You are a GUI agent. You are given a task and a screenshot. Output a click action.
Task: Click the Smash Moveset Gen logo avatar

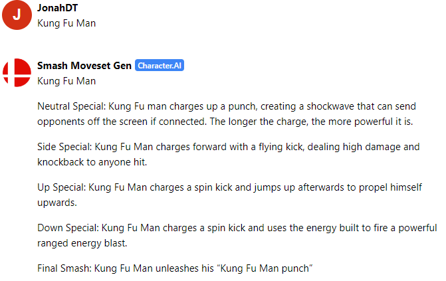click(x=17, y=72)
